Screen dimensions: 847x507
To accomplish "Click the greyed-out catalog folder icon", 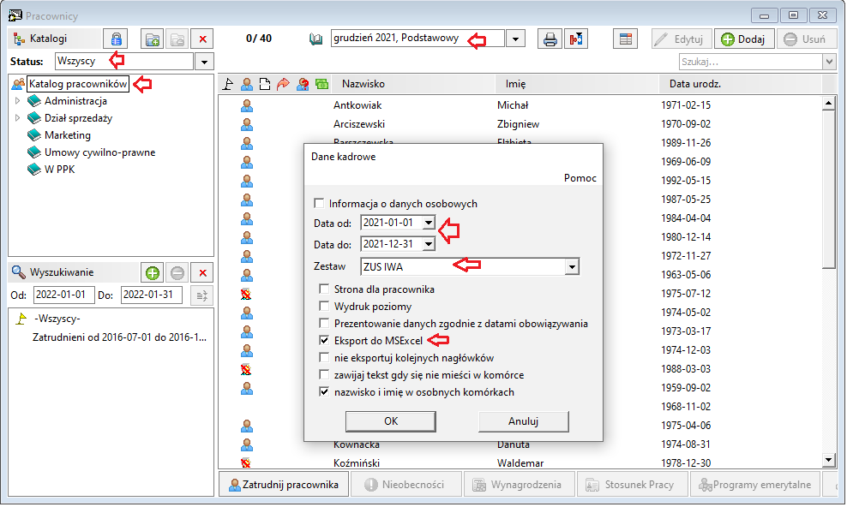I will point(177,39).
